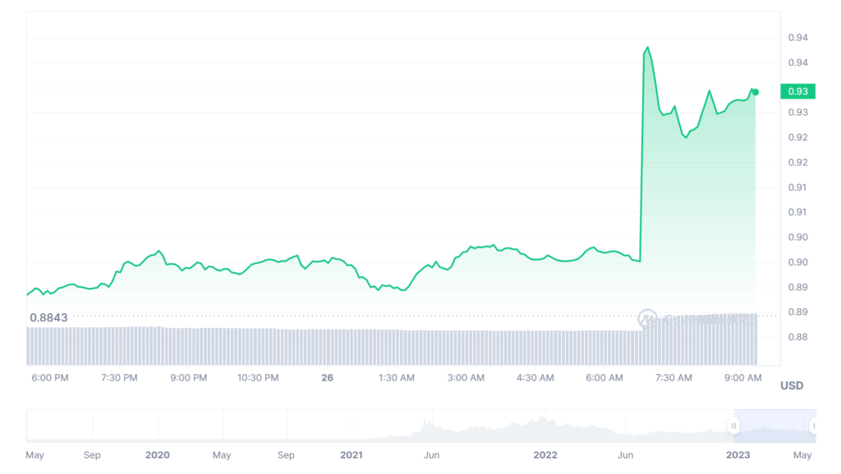Click the 0.8843 opening price label
The image size is (841, 474).
[x=48, y=317]
